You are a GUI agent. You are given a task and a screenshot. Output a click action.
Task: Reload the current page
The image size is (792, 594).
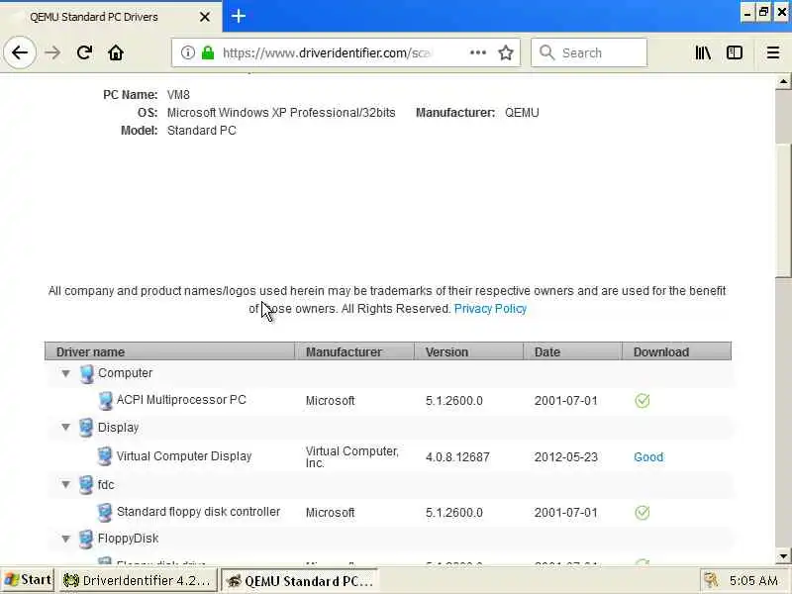pyautogui.click(x=84, y=52)
